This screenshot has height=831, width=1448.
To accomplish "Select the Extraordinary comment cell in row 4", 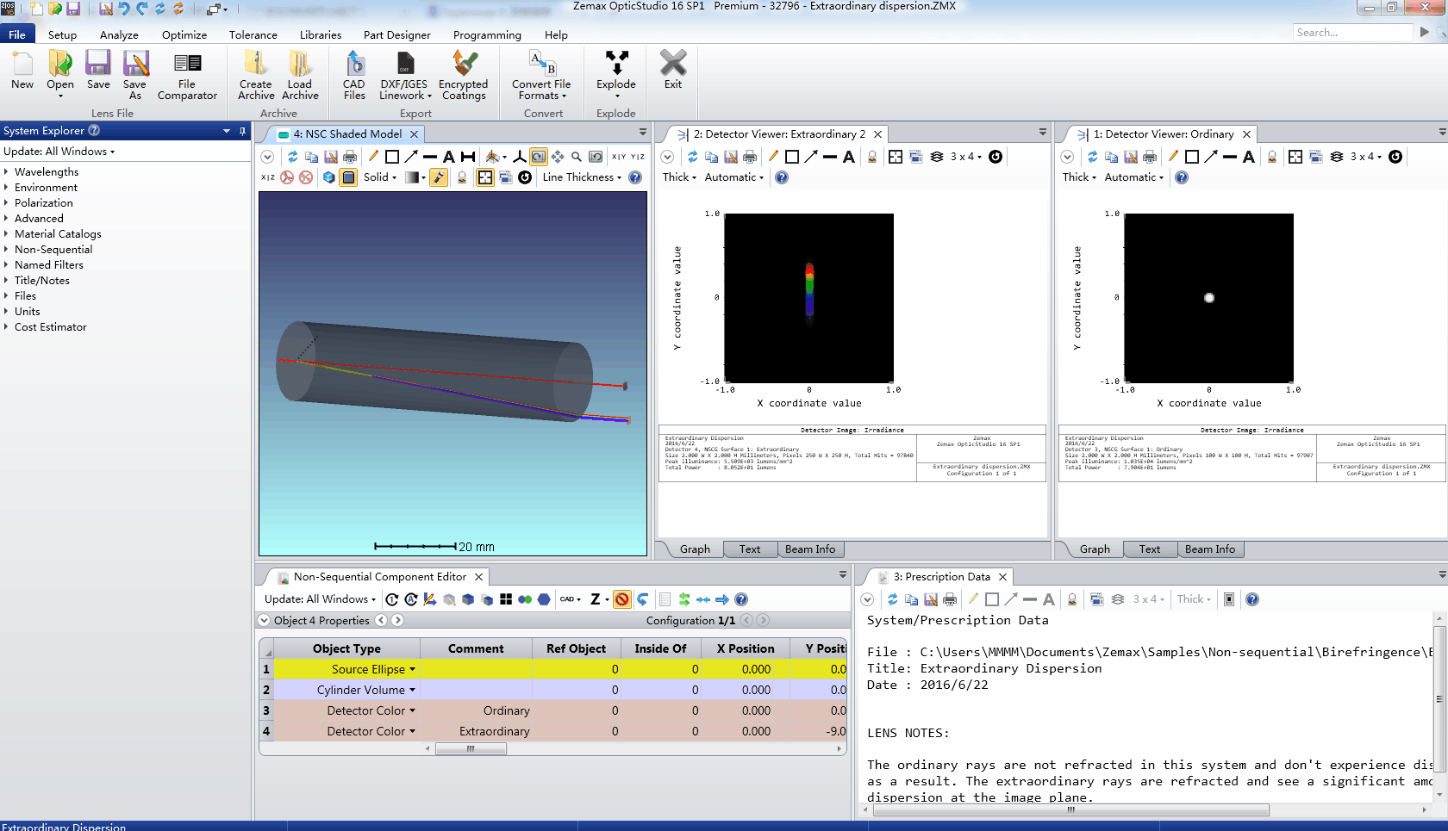I will click(476, 731).
